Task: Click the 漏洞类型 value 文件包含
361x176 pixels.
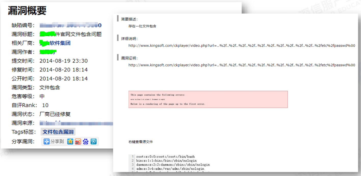Action: tap(50, 88)
